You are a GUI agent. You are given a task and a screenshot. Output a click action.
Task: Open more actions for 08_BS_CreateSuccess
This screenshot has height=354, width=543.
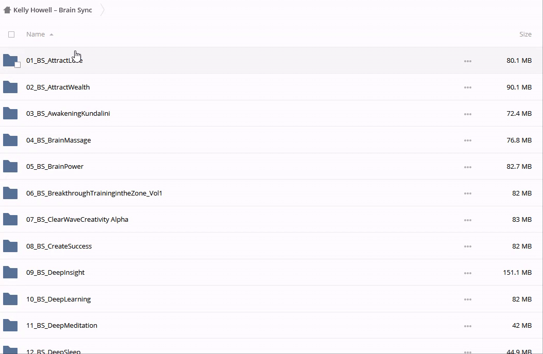tap(467, 246)
